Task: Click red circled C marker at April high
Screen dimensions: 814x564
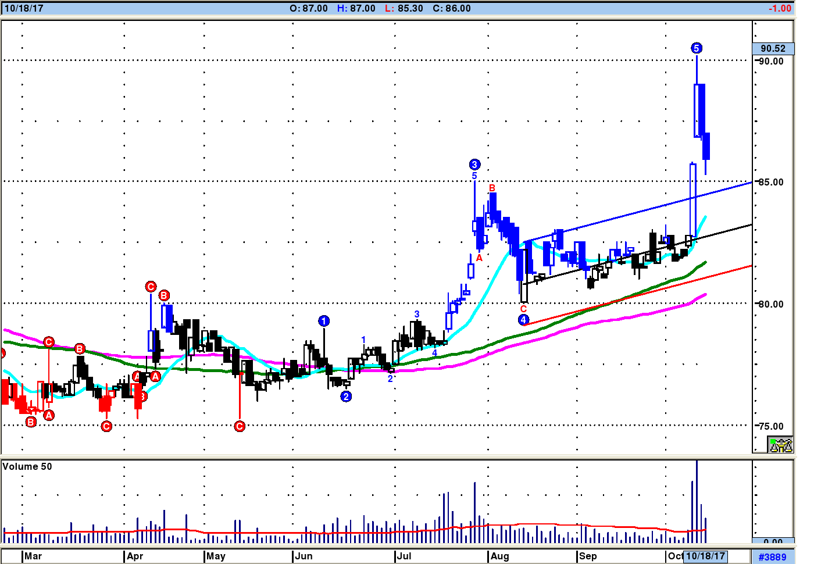Action: pos(151,287)
